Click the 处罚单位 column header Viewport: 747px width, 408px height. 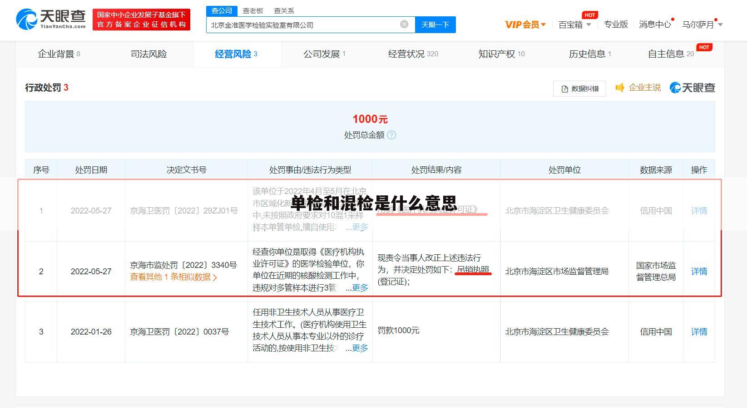pyautogui.click(x=564, y=170)
